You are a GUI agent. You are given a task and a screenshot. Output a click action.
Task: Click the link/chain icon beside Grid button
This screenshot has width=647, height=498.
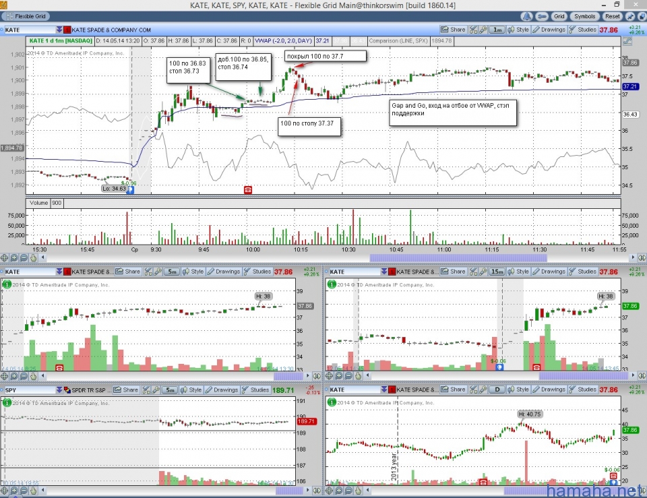[x=542, y=16]
